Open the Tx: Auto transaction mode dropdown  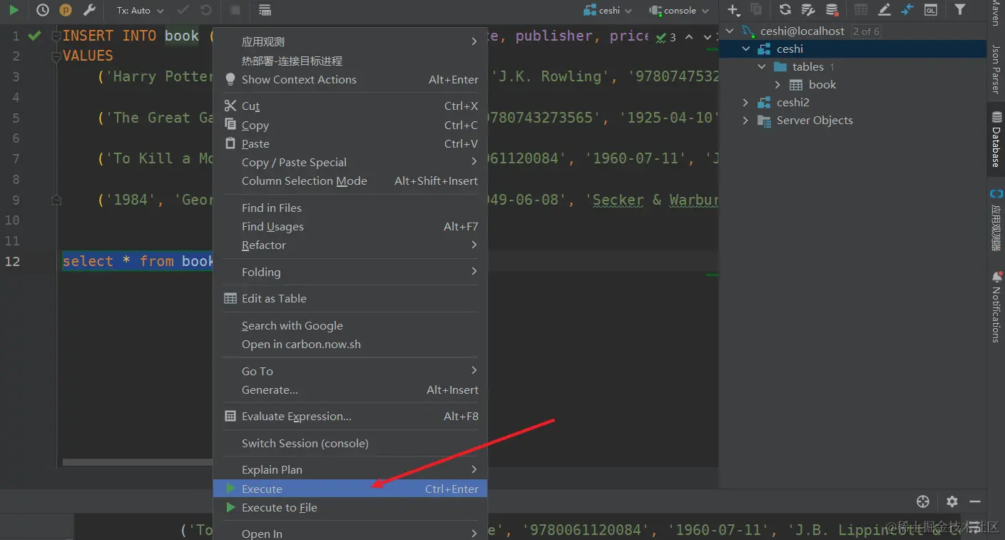pyautogui.click(x=140, y=11)
